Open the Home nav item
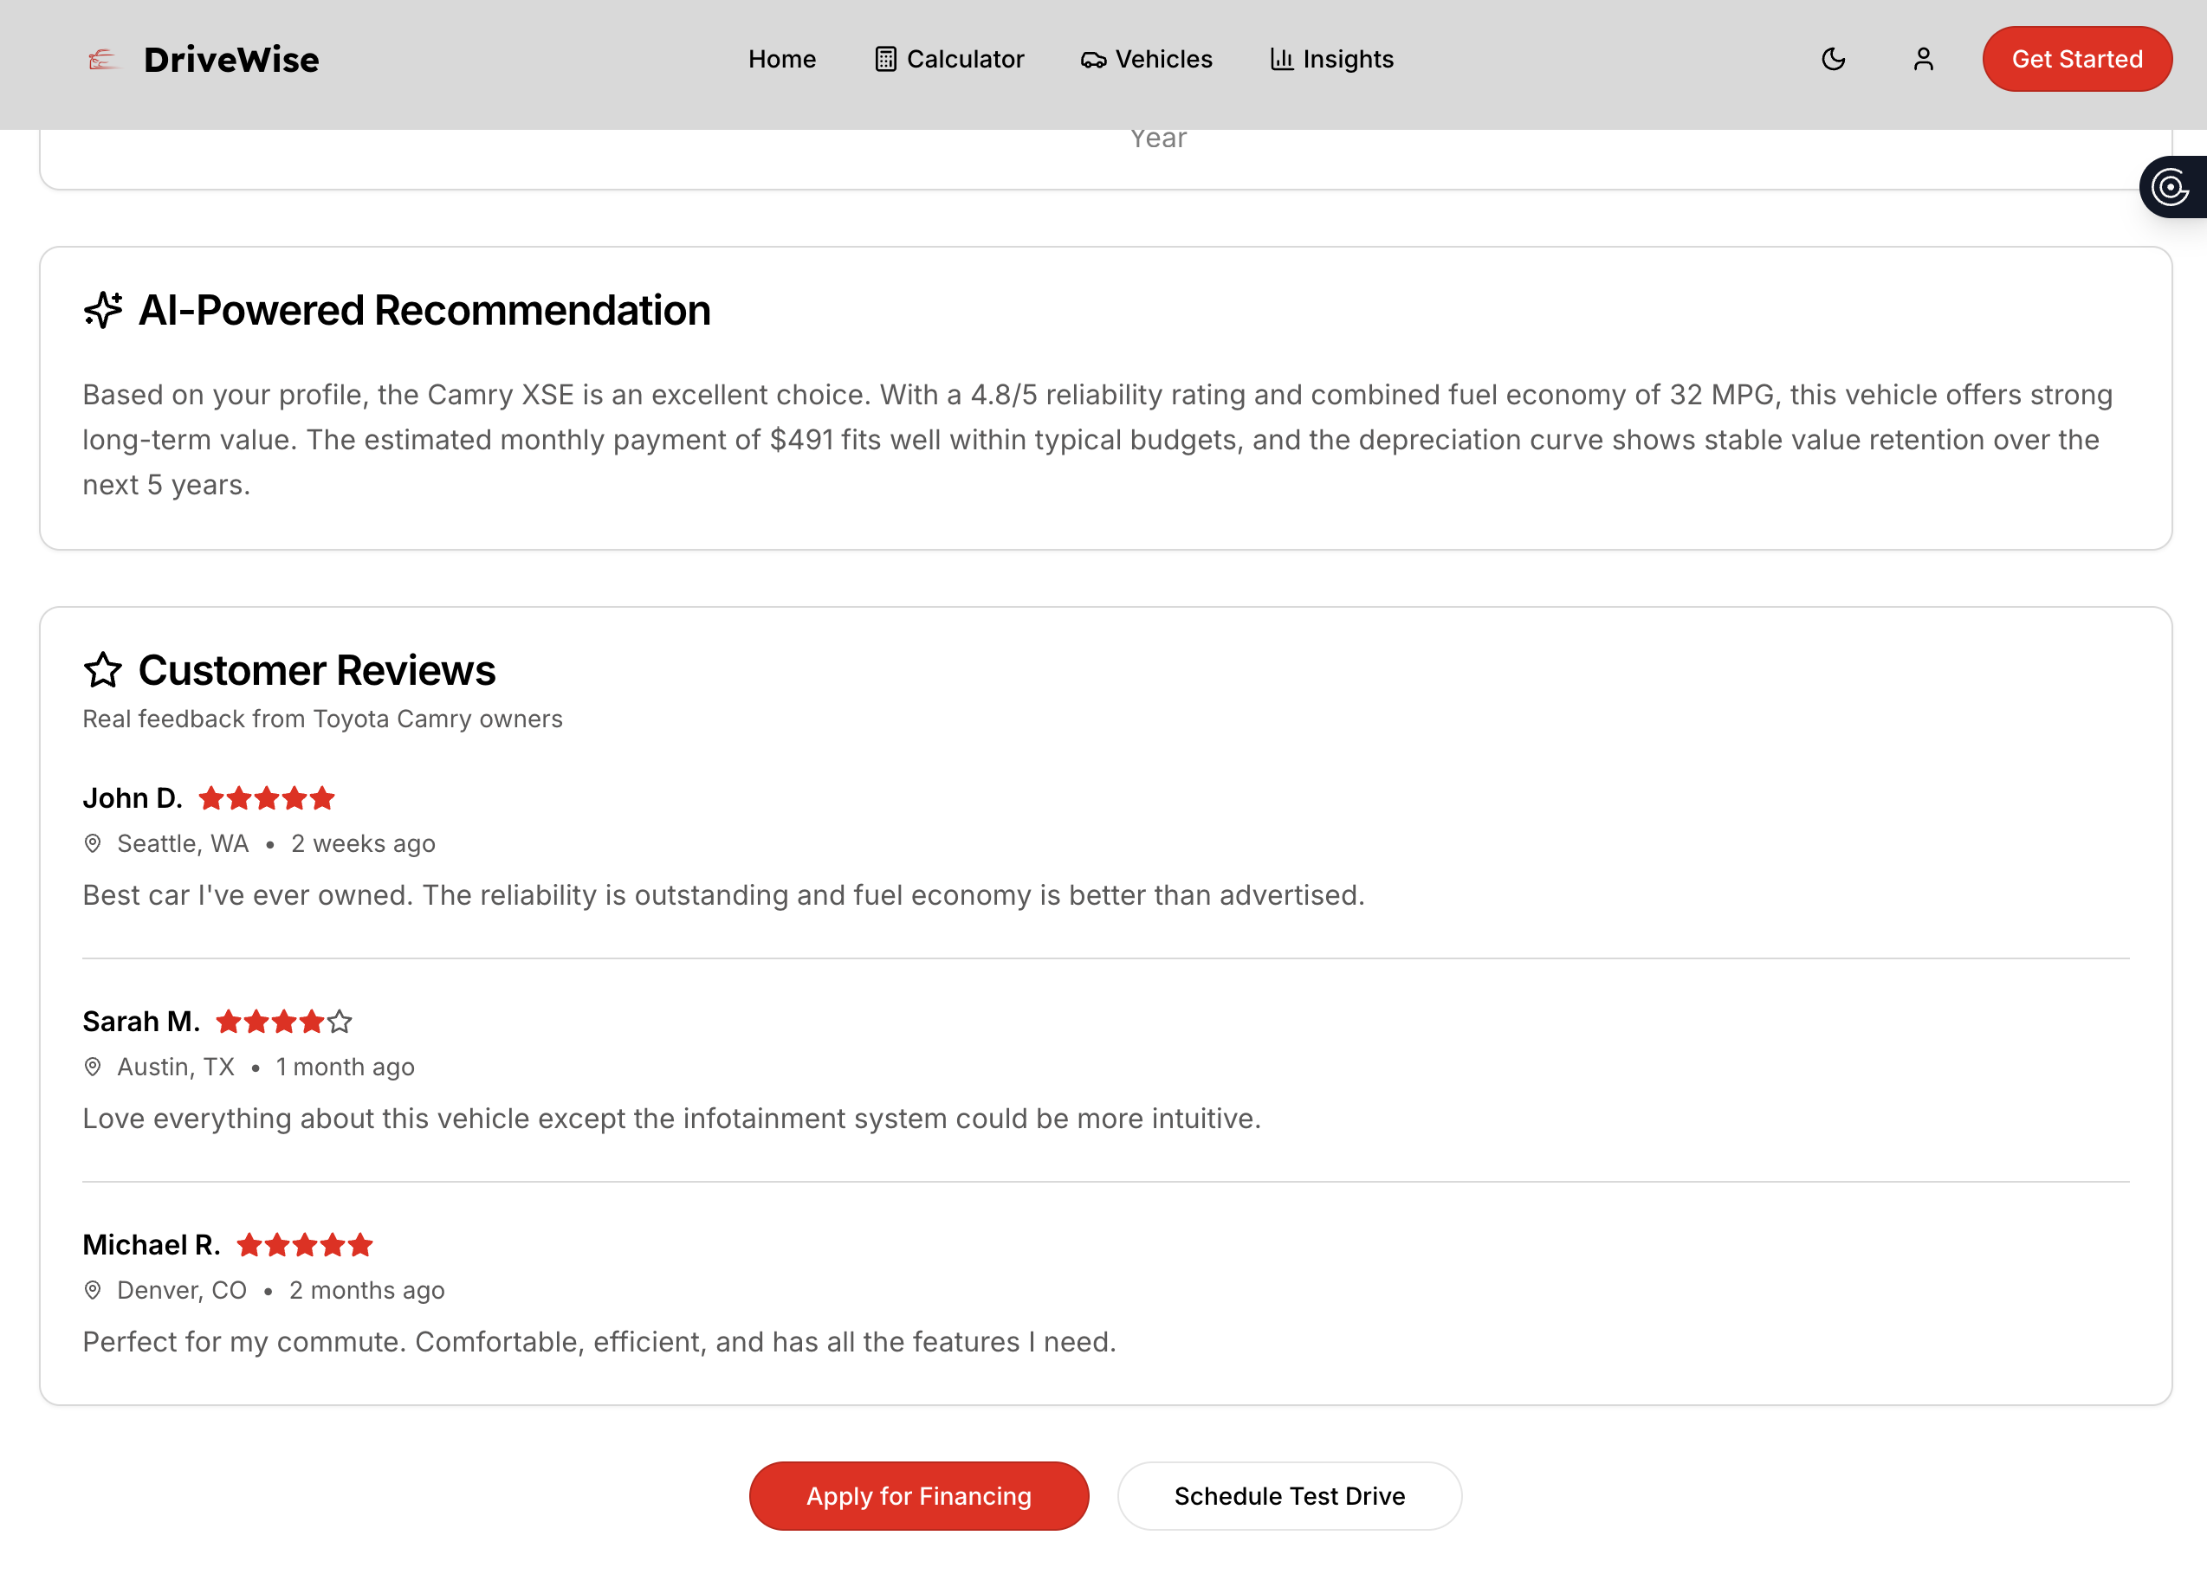 [x=781, y=59]
